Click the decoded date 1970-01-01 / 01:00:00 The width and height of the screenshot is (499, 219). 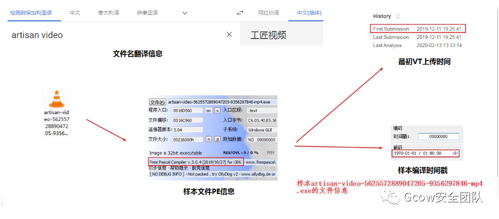point(417,153)
